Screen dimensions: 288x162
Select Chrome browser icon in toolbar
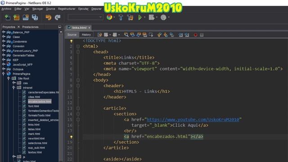click(x=109, y=17)
